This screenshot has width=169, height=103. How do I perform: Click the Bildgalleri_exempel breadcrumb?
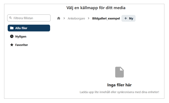106,18
